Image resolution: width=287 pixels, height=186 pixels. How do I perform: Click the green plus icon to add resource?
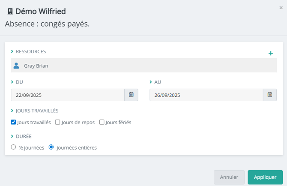[x=271, y=54]
